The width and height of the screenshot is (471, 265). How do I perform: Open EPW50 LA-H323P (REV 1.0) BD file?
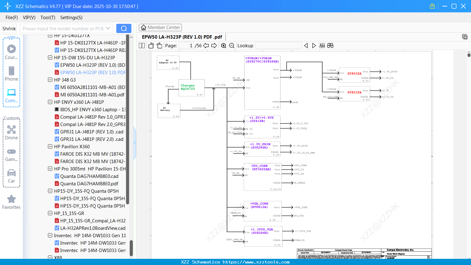[x=92, y=65]
